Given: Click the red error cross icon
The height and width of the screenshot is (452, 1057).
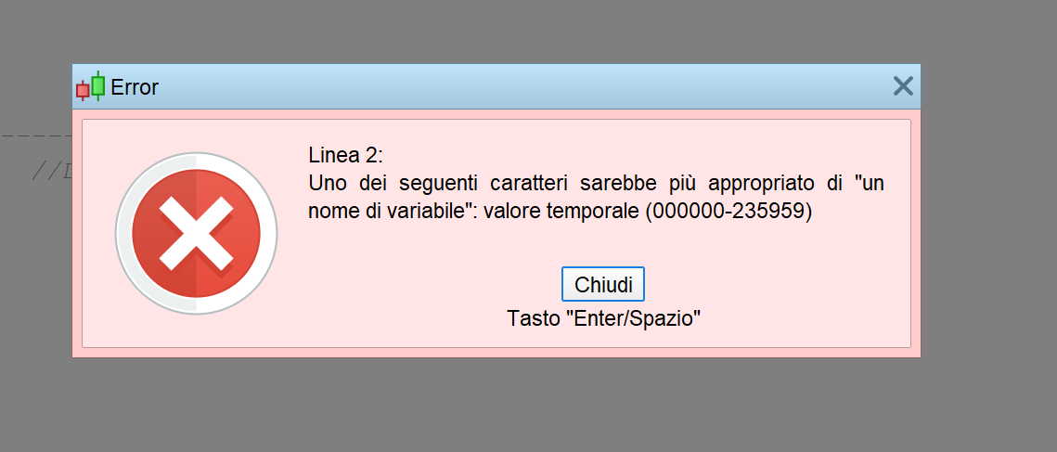Looking at the screenshot, I should [x=196, y=233].
